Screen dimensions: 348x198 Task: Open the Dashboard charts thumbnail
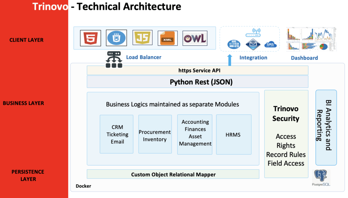tap(311, 39)
